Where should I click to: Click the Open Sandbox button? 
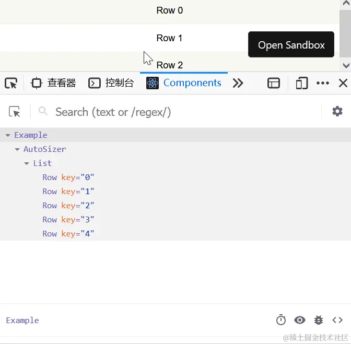pos(291,44)
